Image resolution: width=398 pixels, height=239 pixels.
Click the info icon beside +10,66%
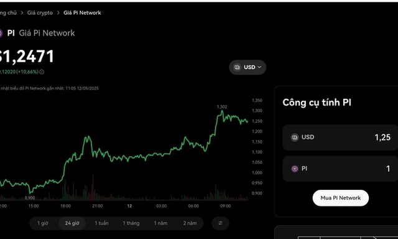tap(42, 72)
